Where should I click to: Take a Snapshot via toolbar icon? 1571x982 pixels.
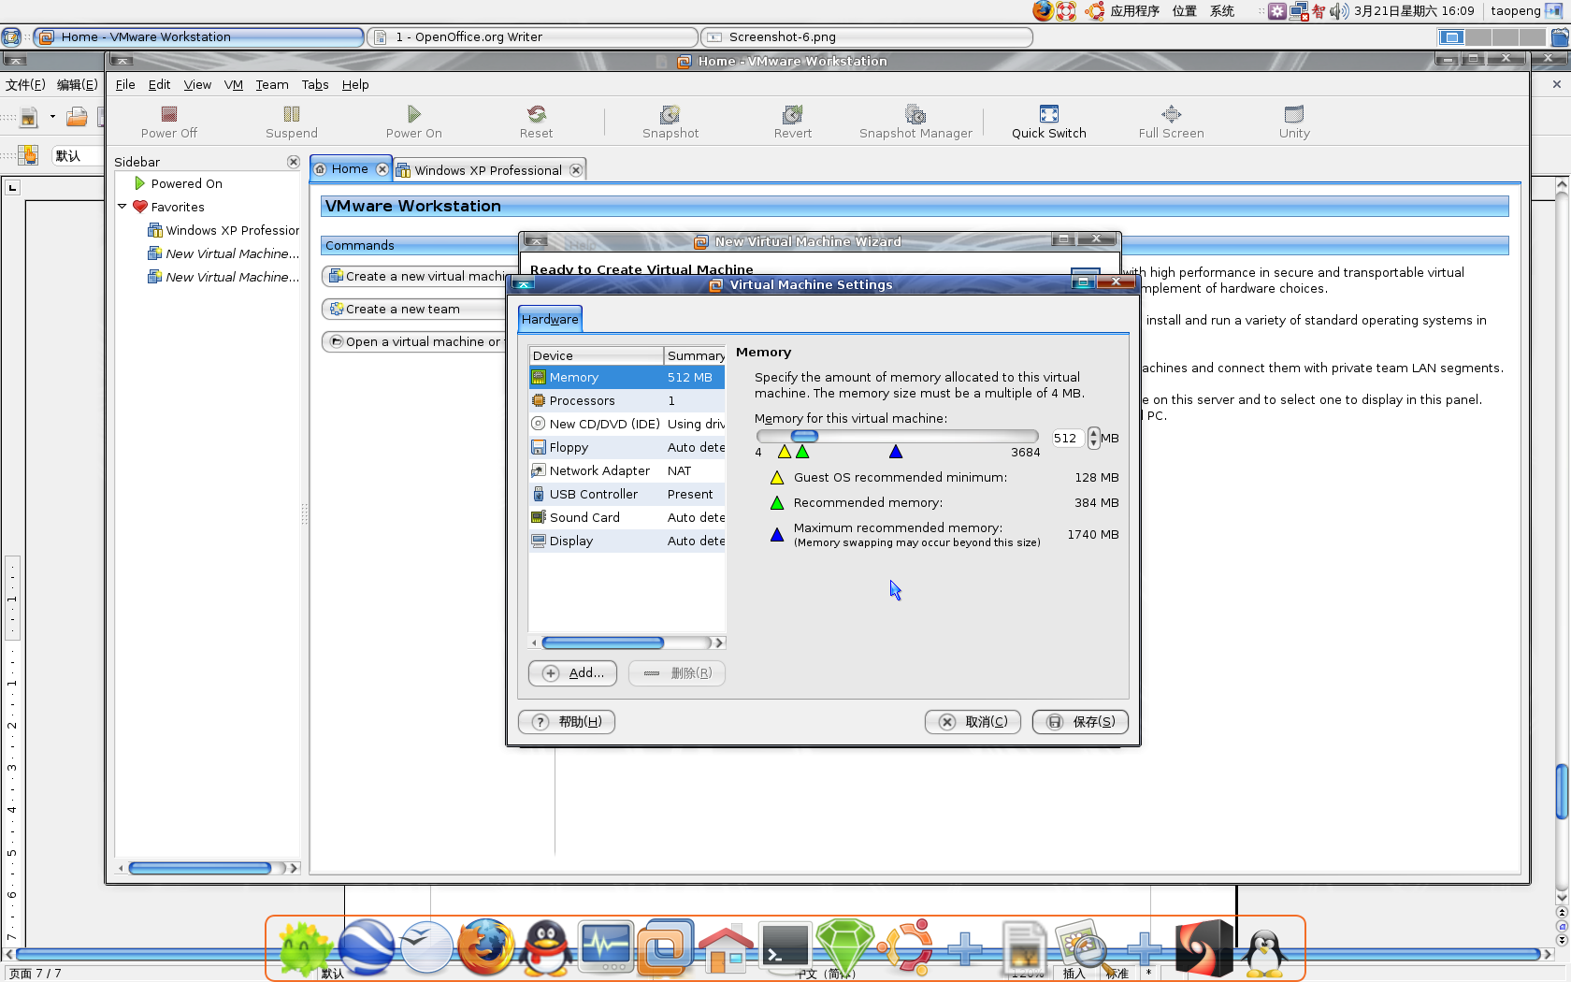[x=670, y=122]
